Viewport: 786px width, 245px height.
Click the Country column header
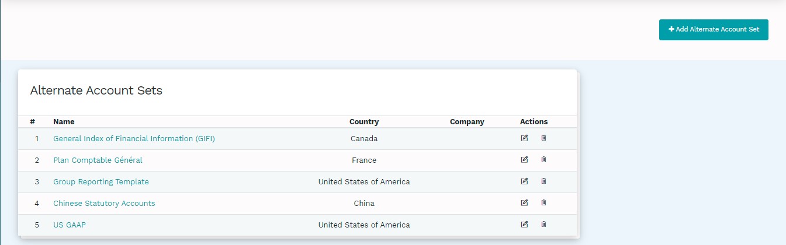[364, 122]
